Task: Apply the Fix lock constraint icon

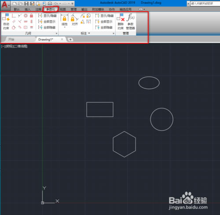Action: point(31,15)
